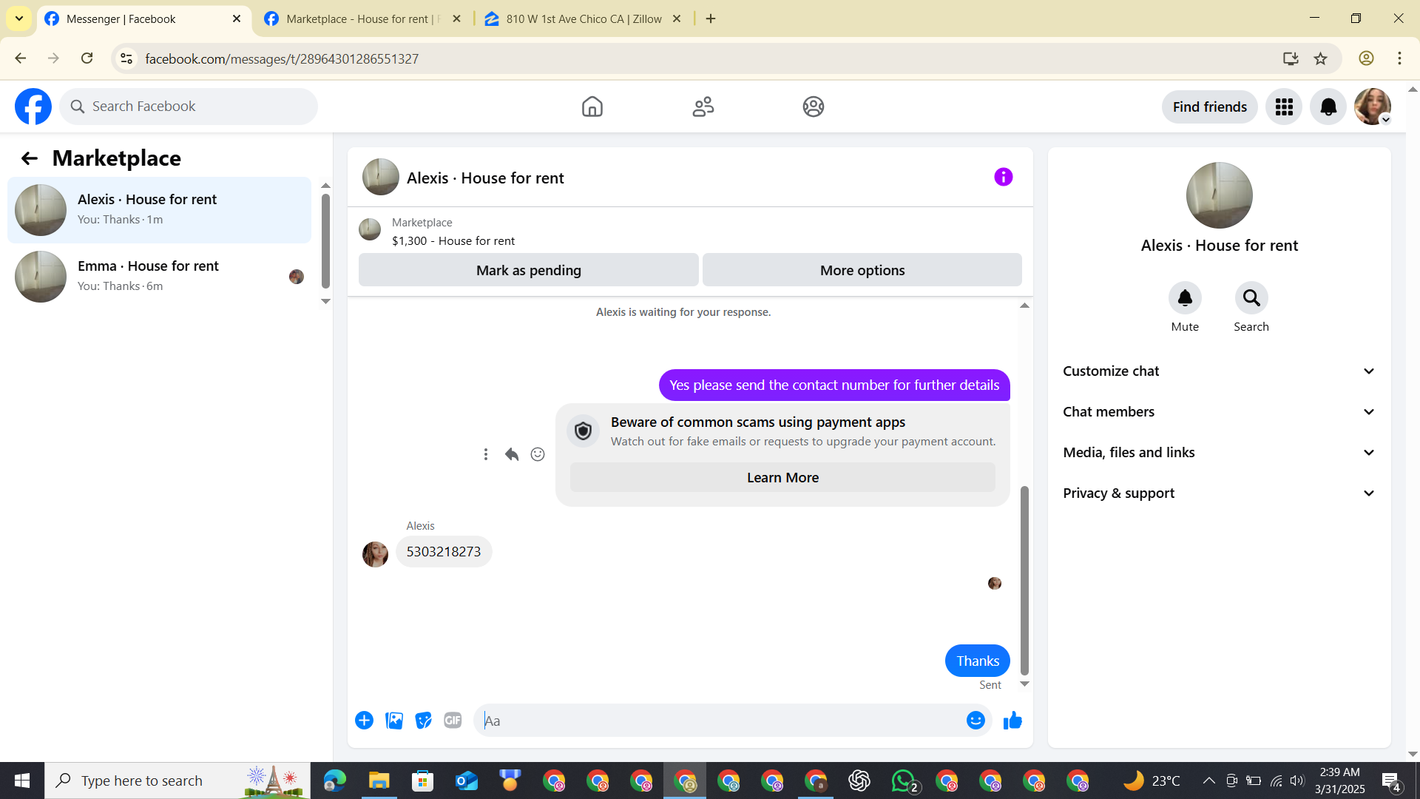
Task: Open the Facebook menu grid icon
Action: 1284,107
